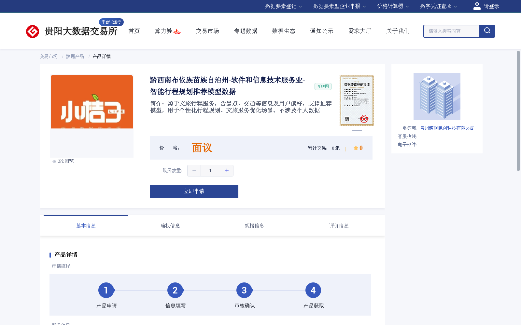Switch to the 规格信息 tab
The height and width of the screenshot is (325, 521).
[x=254, y=226]
